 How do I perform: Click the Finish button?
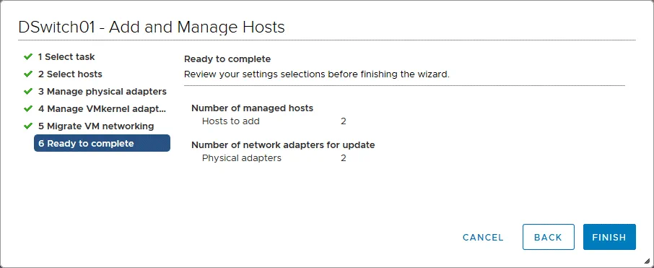click(609, 237)
